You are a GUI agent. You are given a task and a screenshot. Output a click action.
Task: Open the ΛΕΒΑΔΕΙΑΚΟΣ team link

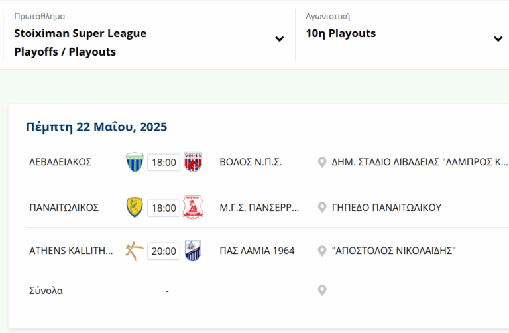click(x=60, y=162)
